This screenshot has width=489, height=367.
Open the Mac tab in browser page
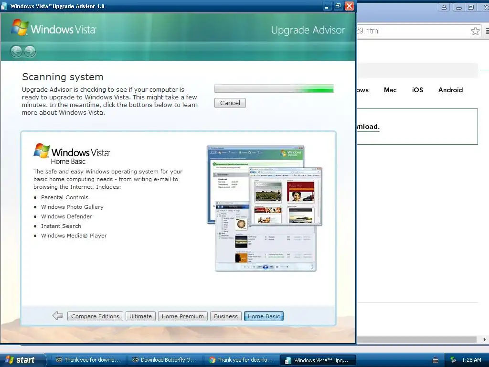[x=390, y=90]
